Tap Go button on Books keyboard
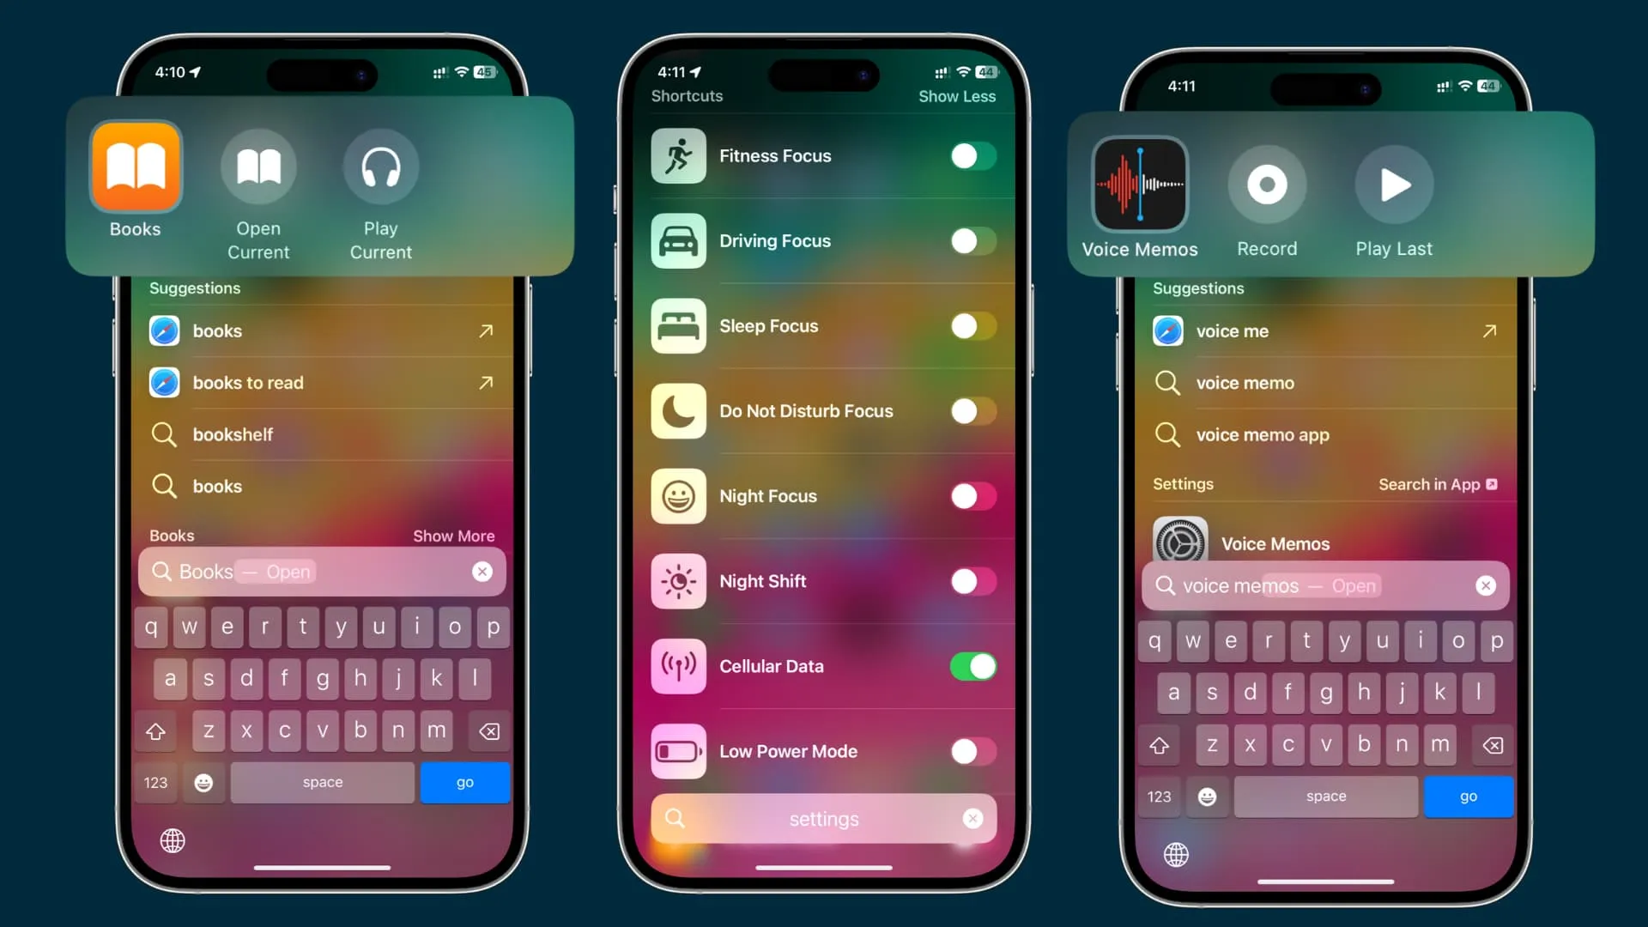 [464, 781]
